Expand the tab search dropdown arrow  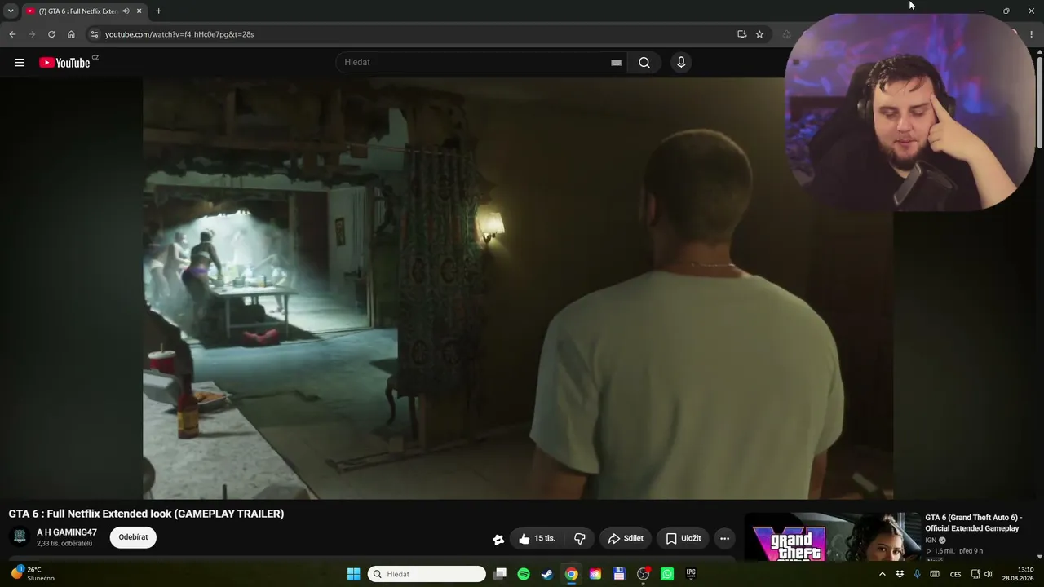click(x=11, y=11)
